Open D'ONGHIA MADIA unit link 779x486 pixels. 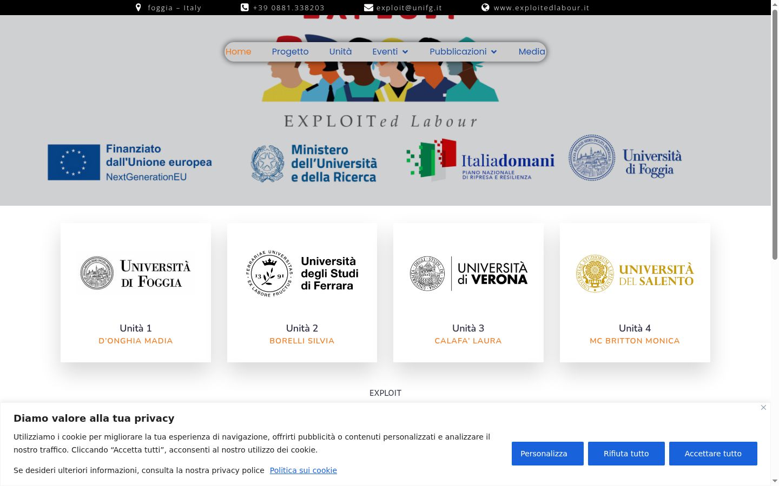pos(136,341)
